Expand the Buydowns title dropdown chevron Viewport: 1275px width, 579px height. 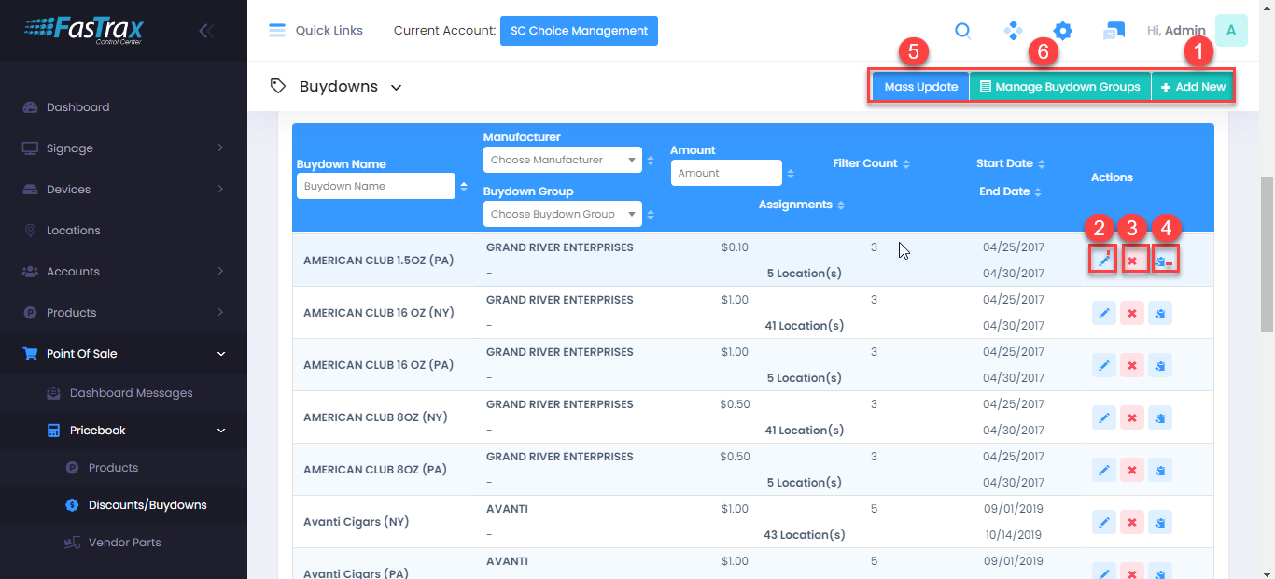coord(396,87)
